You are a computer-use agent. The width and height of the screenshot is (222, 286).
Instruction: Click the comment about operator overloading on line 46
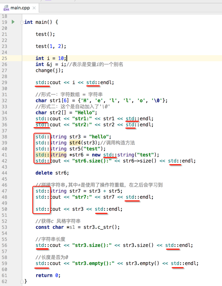click(x=99, y=185)
